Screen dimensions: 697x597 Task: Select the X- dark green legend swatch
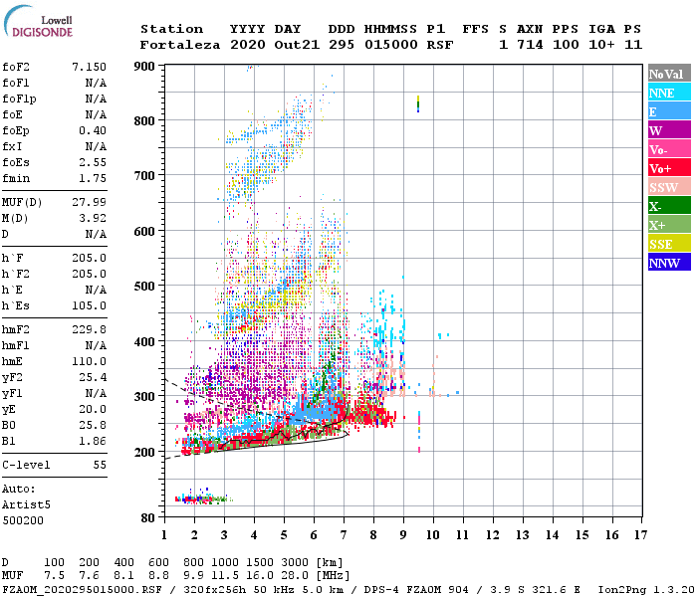tap(669, 206)
